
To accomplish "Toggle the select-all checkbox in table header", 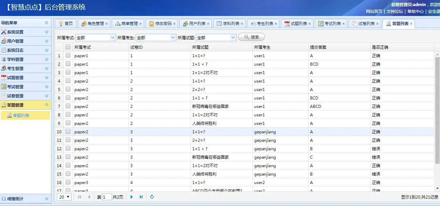I will 68,47.
